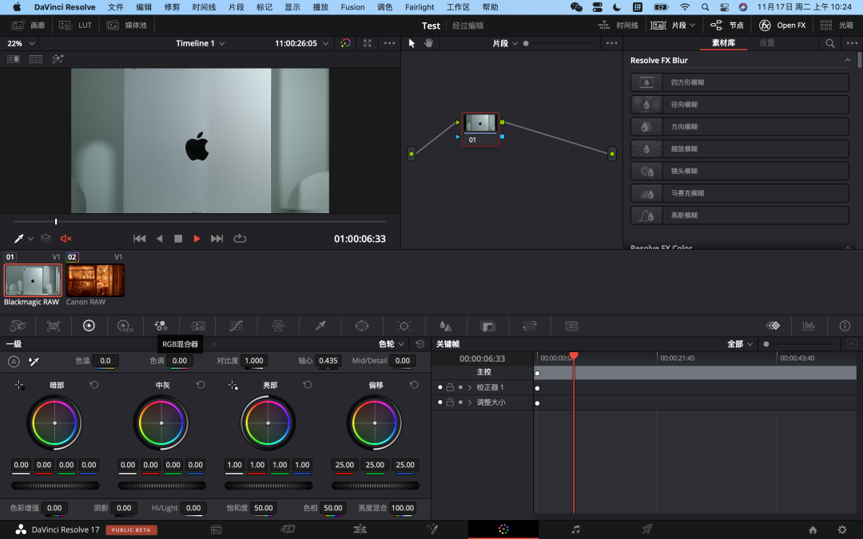Click the 暗部 lift color wheel
The image size is (863, 539).
54,422
